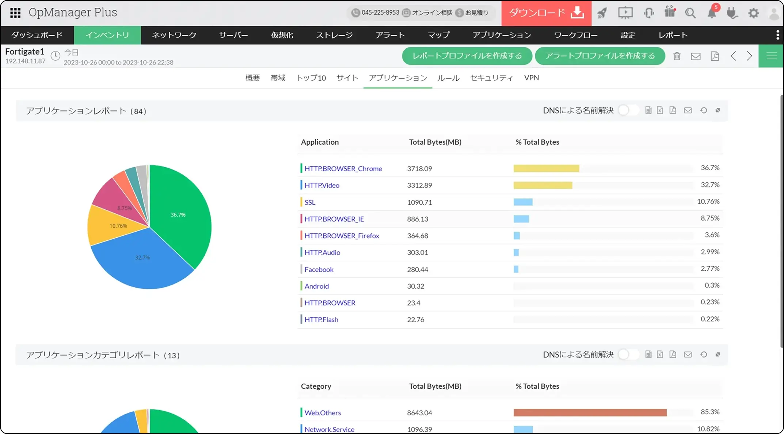Click the page vertical scrollbar
The width and height of the screenshot is (784, 434).
pyautogui.click(x=781, y=221)
